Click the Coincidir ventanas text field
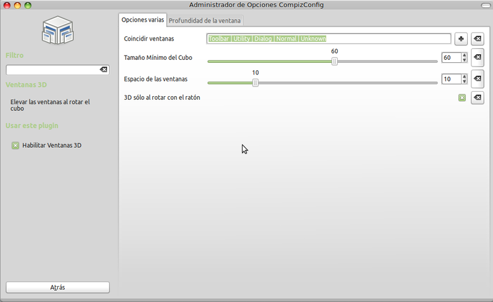The width and height of the screenshot is (493, 302). tap(328, 39)
